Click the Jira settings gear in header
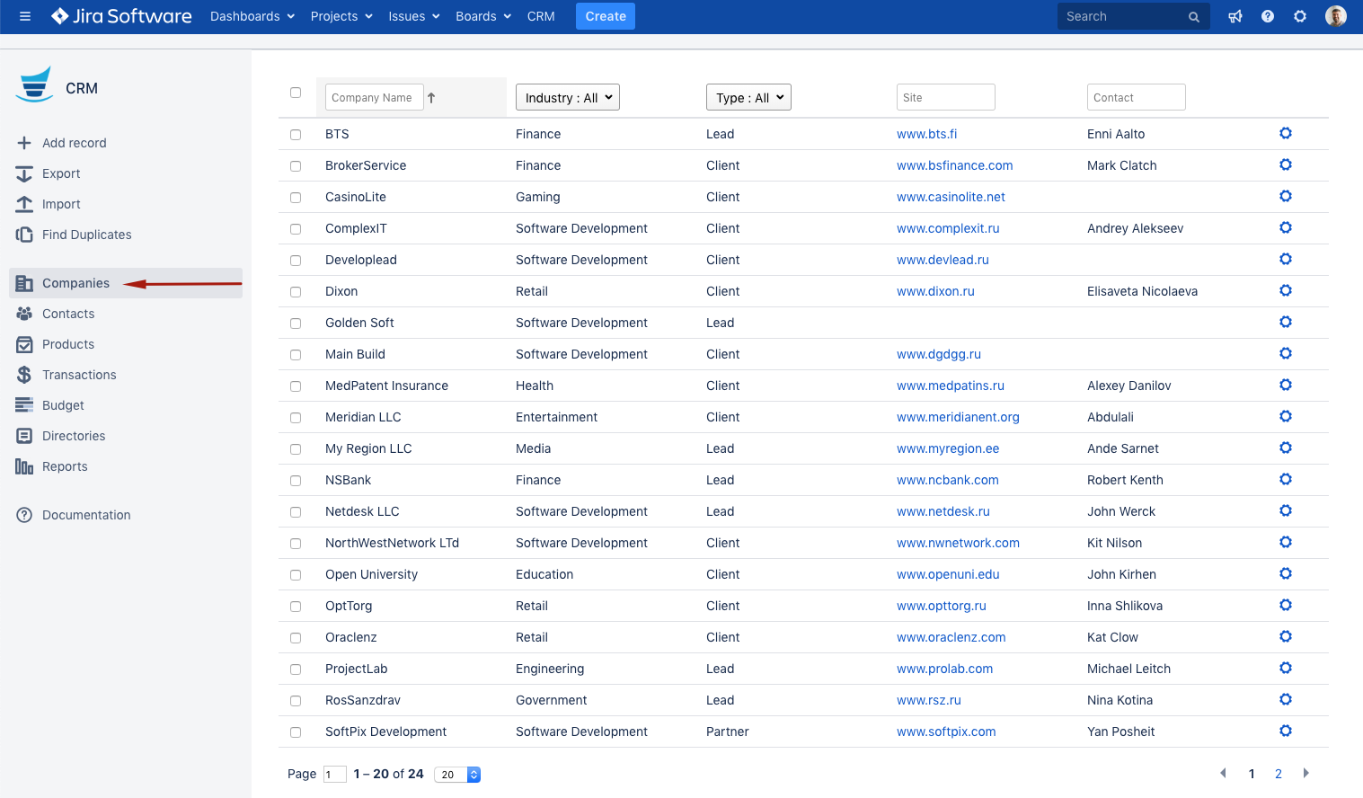This screenshot has height=798, width=1363. pyautogui.click(x=1300, y=16)
